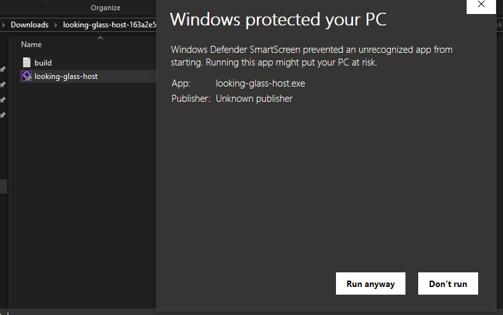The image size is (503, 315).
Task: Select "looking-glass-host.exe" app name text
Action: [261, 83]
